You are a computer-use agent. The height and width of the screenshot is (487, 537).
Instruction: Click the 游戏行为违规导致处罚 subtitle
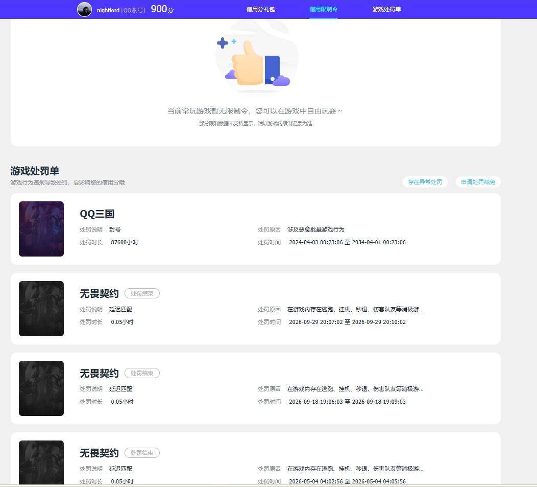click(67, 182)
